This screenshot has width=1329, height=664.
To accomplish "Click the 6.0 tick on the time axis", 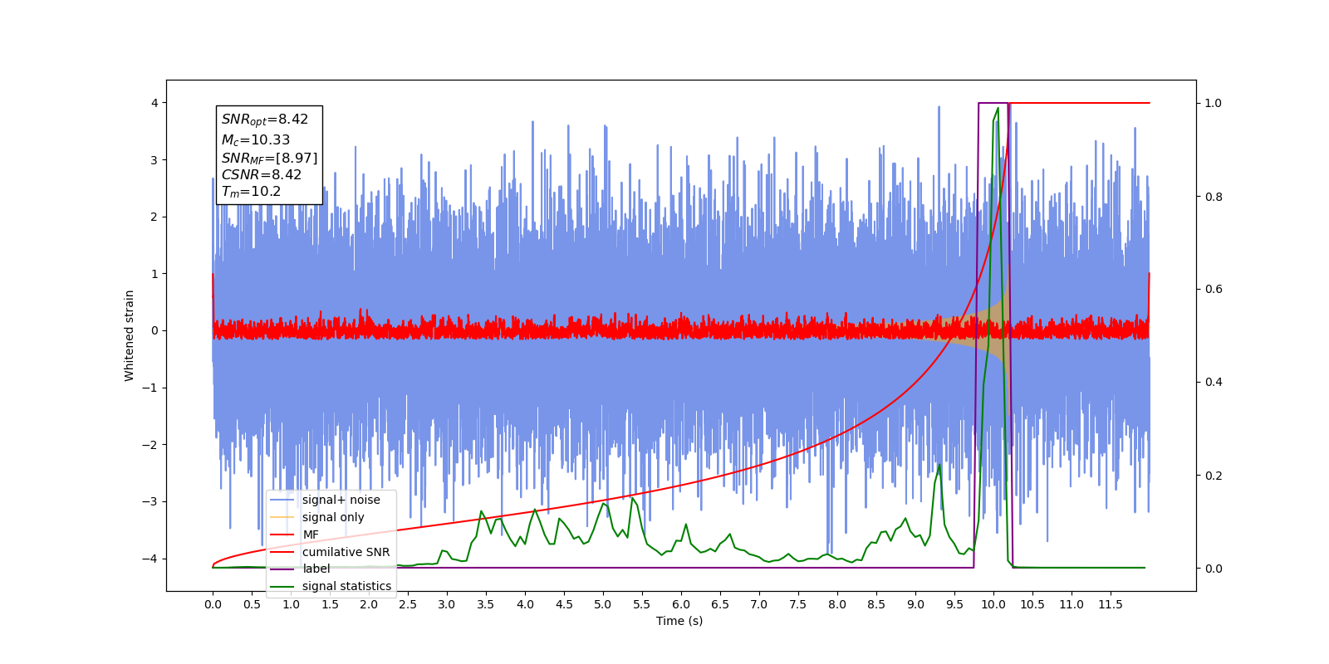I will (681, 604).
